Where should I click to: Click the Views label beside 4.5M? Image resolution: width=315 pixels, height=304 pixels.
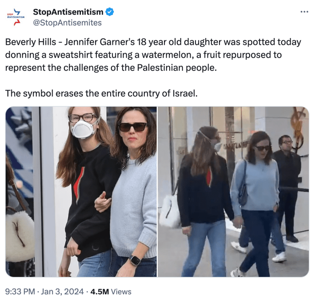tap(121, 292)
